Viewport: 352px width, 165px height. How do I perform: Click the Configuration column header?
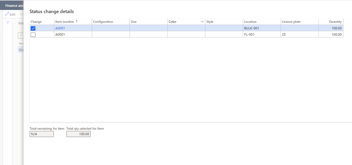103,22
